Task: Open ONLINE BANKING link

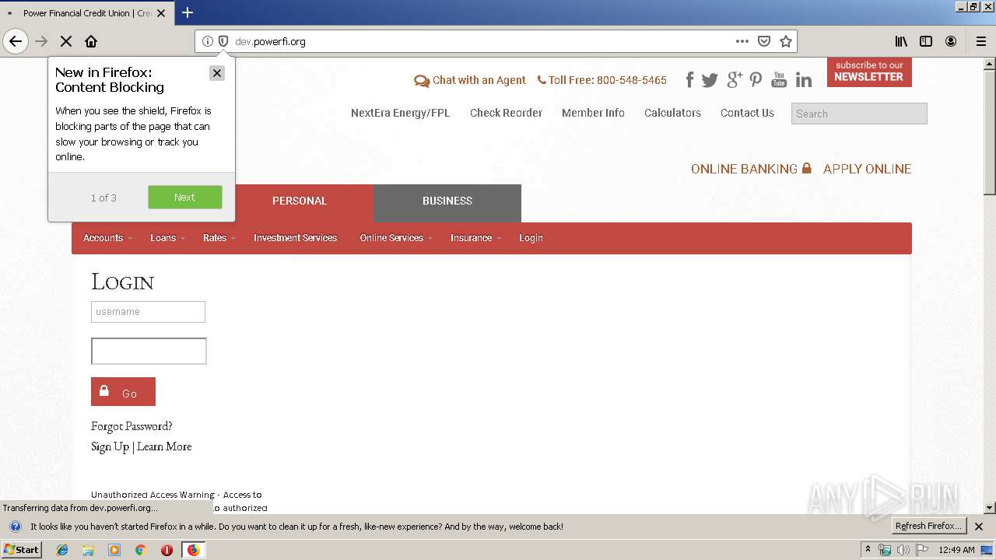Action: (751, 169)
